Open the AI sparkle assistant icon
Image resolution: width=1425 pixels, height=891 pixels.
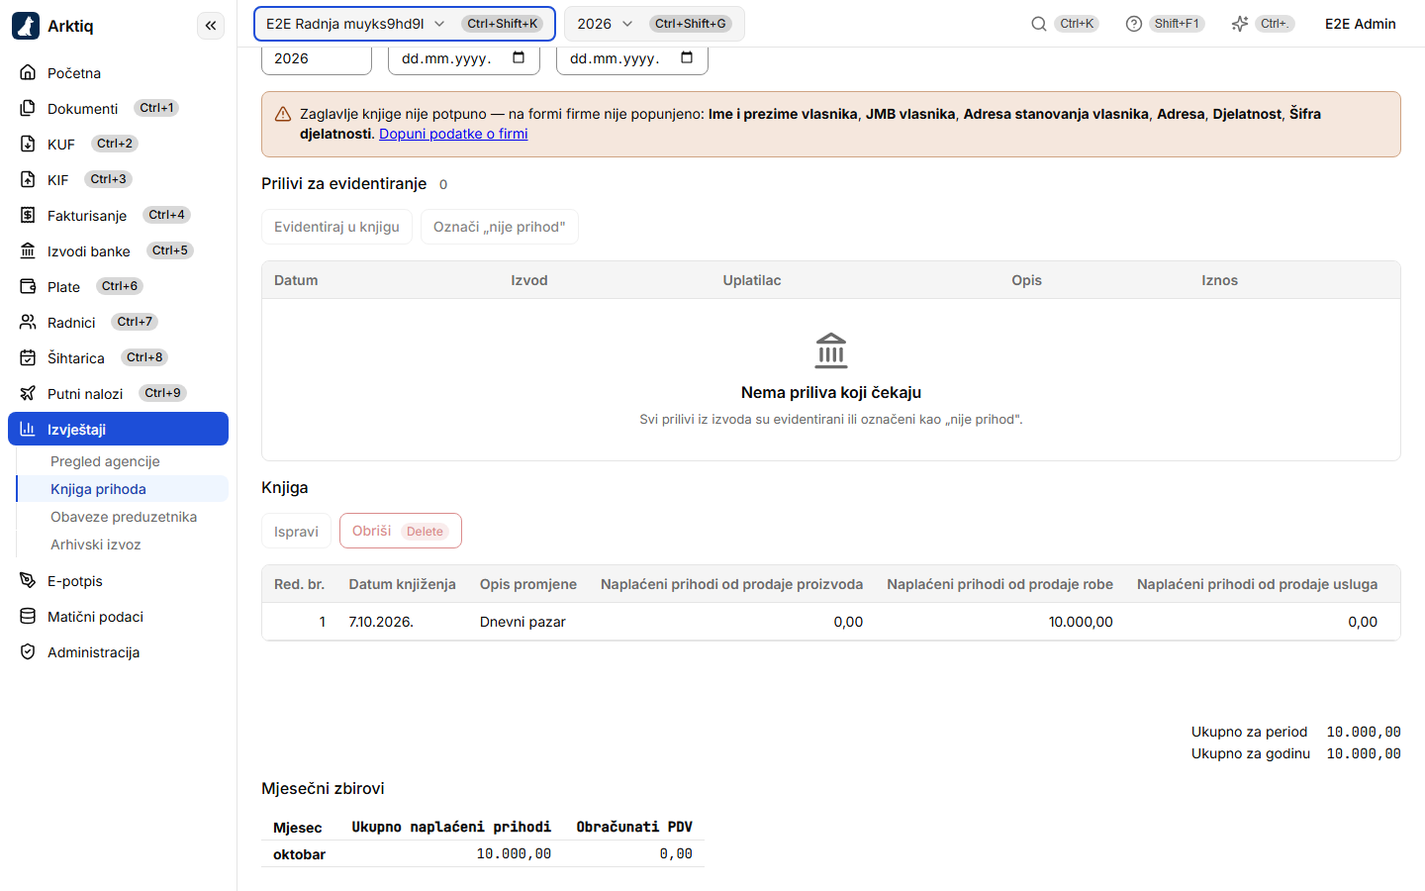pyautogui.click(x=1240, y=24)
